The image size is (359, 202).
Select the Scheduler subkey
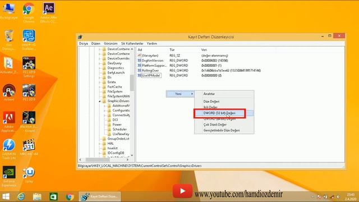(x=119, y=130)
